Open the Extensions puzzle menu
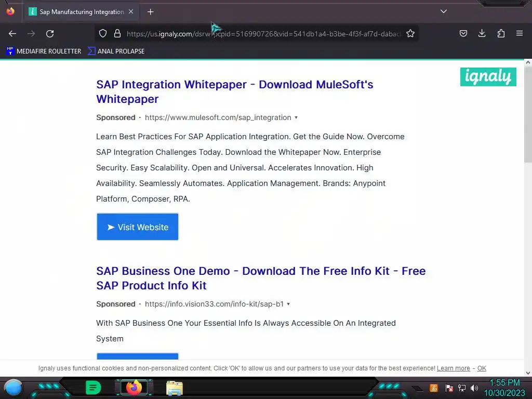532x399 pixels. (501, 33)
